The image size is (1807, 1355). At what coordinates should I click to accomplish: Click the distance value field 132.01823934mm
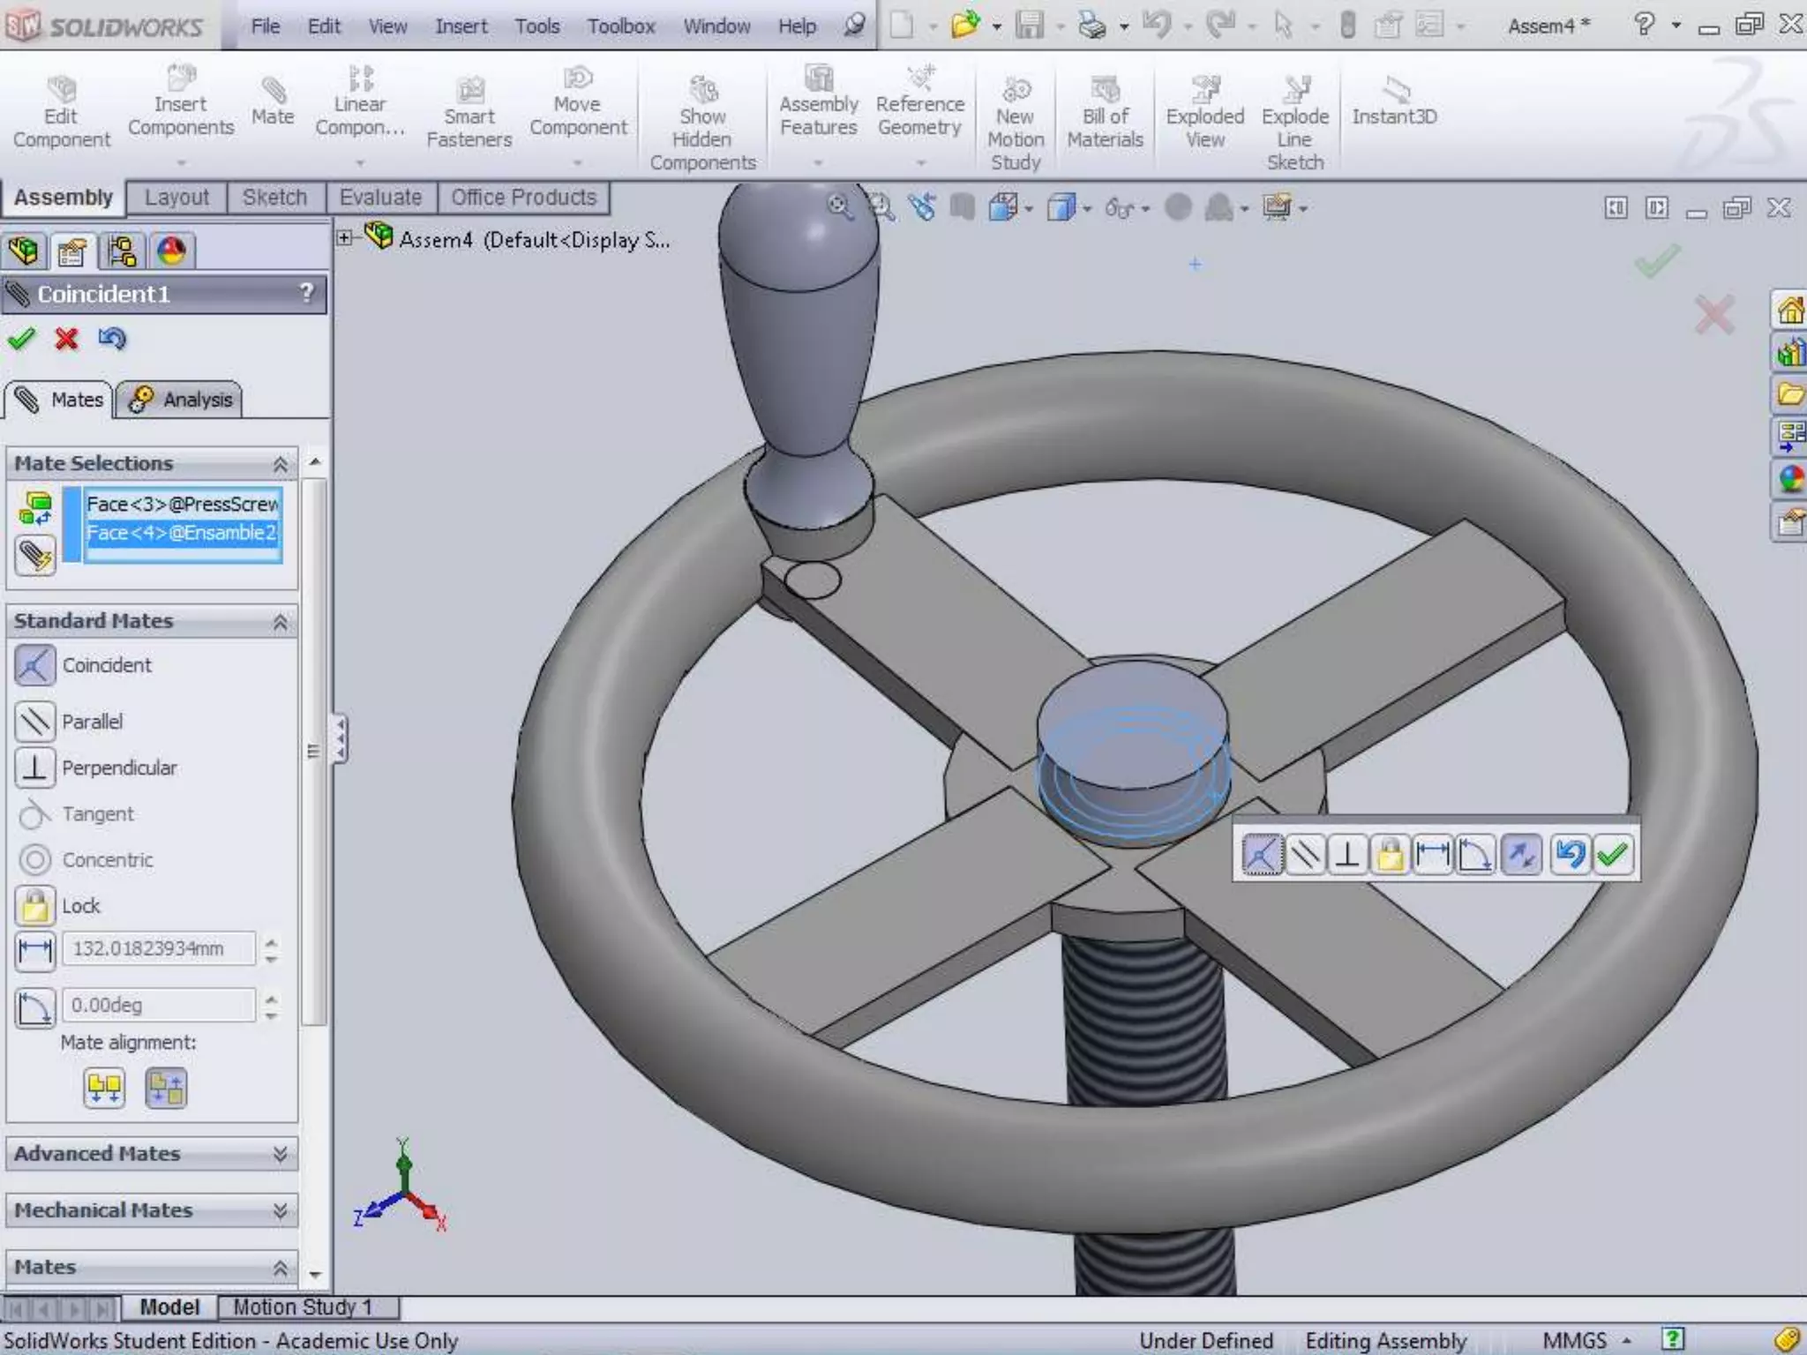coord(159,949)
